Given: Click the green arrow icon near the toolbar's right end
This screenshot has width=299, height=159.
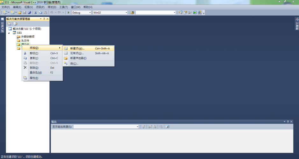Looking at the screenshot, I should [195, 13].
